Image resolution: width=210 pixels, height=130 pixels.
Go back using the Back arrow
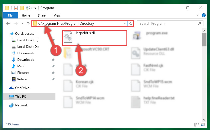pyautogui.click(x=8, y=23)
